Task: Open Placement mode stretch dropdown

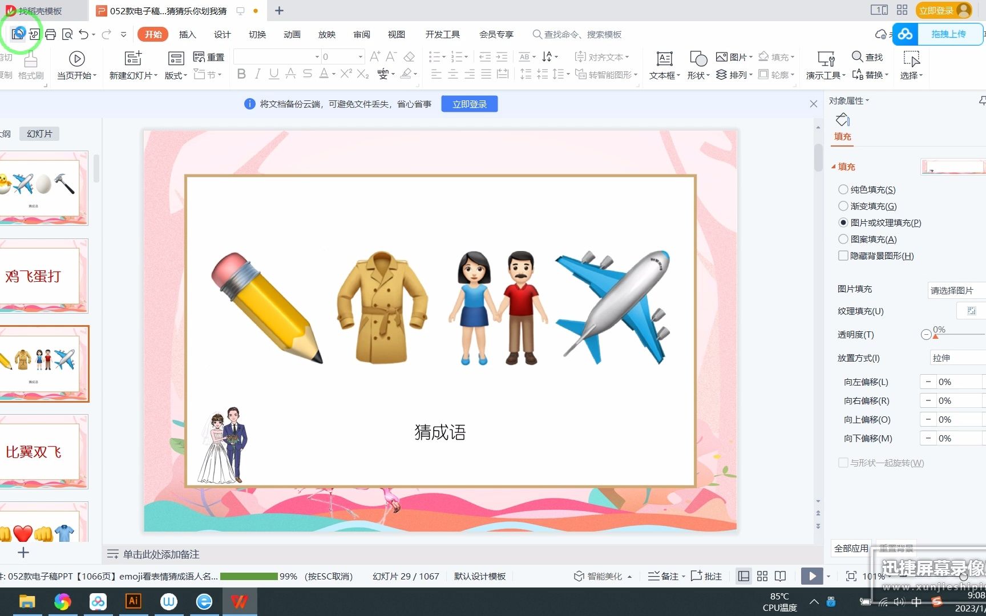Action: pyautogui.click(x=957, y=358)
